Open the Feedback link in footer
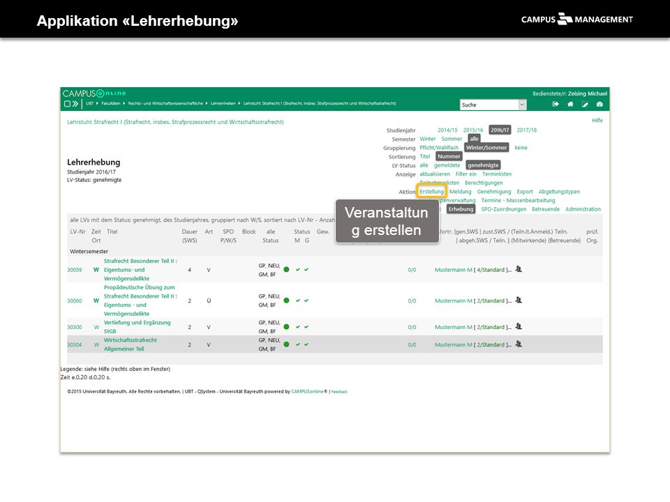670x502 pixels. point(339,392)
